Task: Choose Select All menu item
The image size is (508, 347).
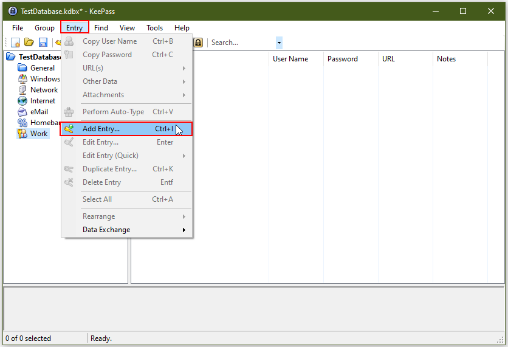Action: point(126,199)
